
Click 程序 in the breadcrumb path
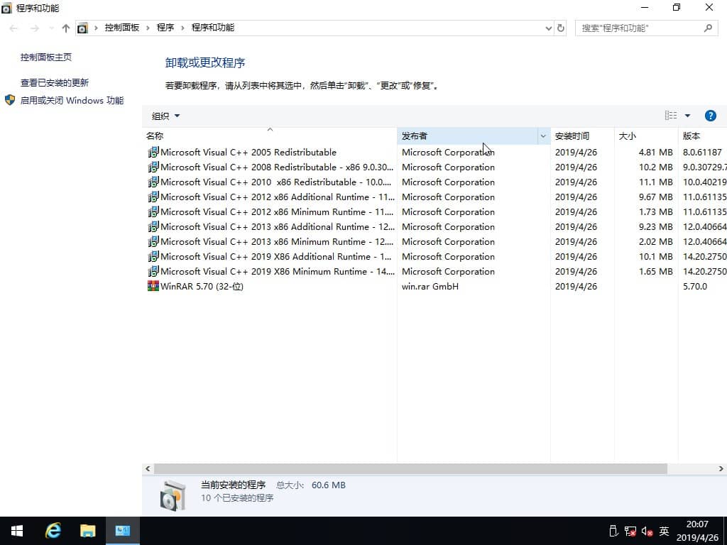(165, 28)
